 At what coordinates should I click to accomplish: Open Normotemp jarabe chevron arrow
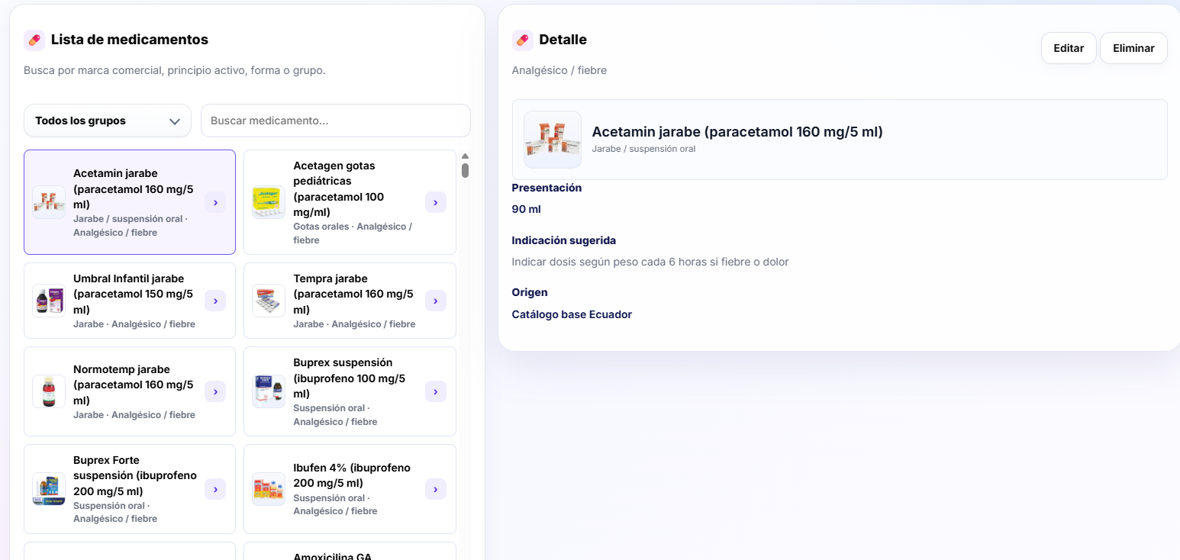[215, 391]
